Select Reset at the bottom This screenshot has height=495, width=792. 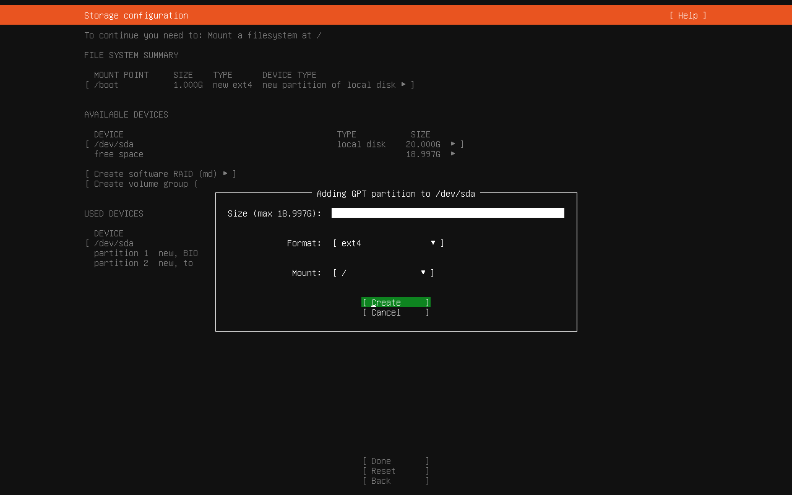(395, 470)
